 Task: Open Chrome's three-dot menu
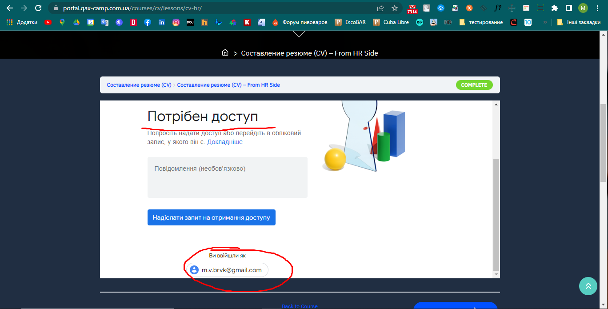click(x=597, y=8)
